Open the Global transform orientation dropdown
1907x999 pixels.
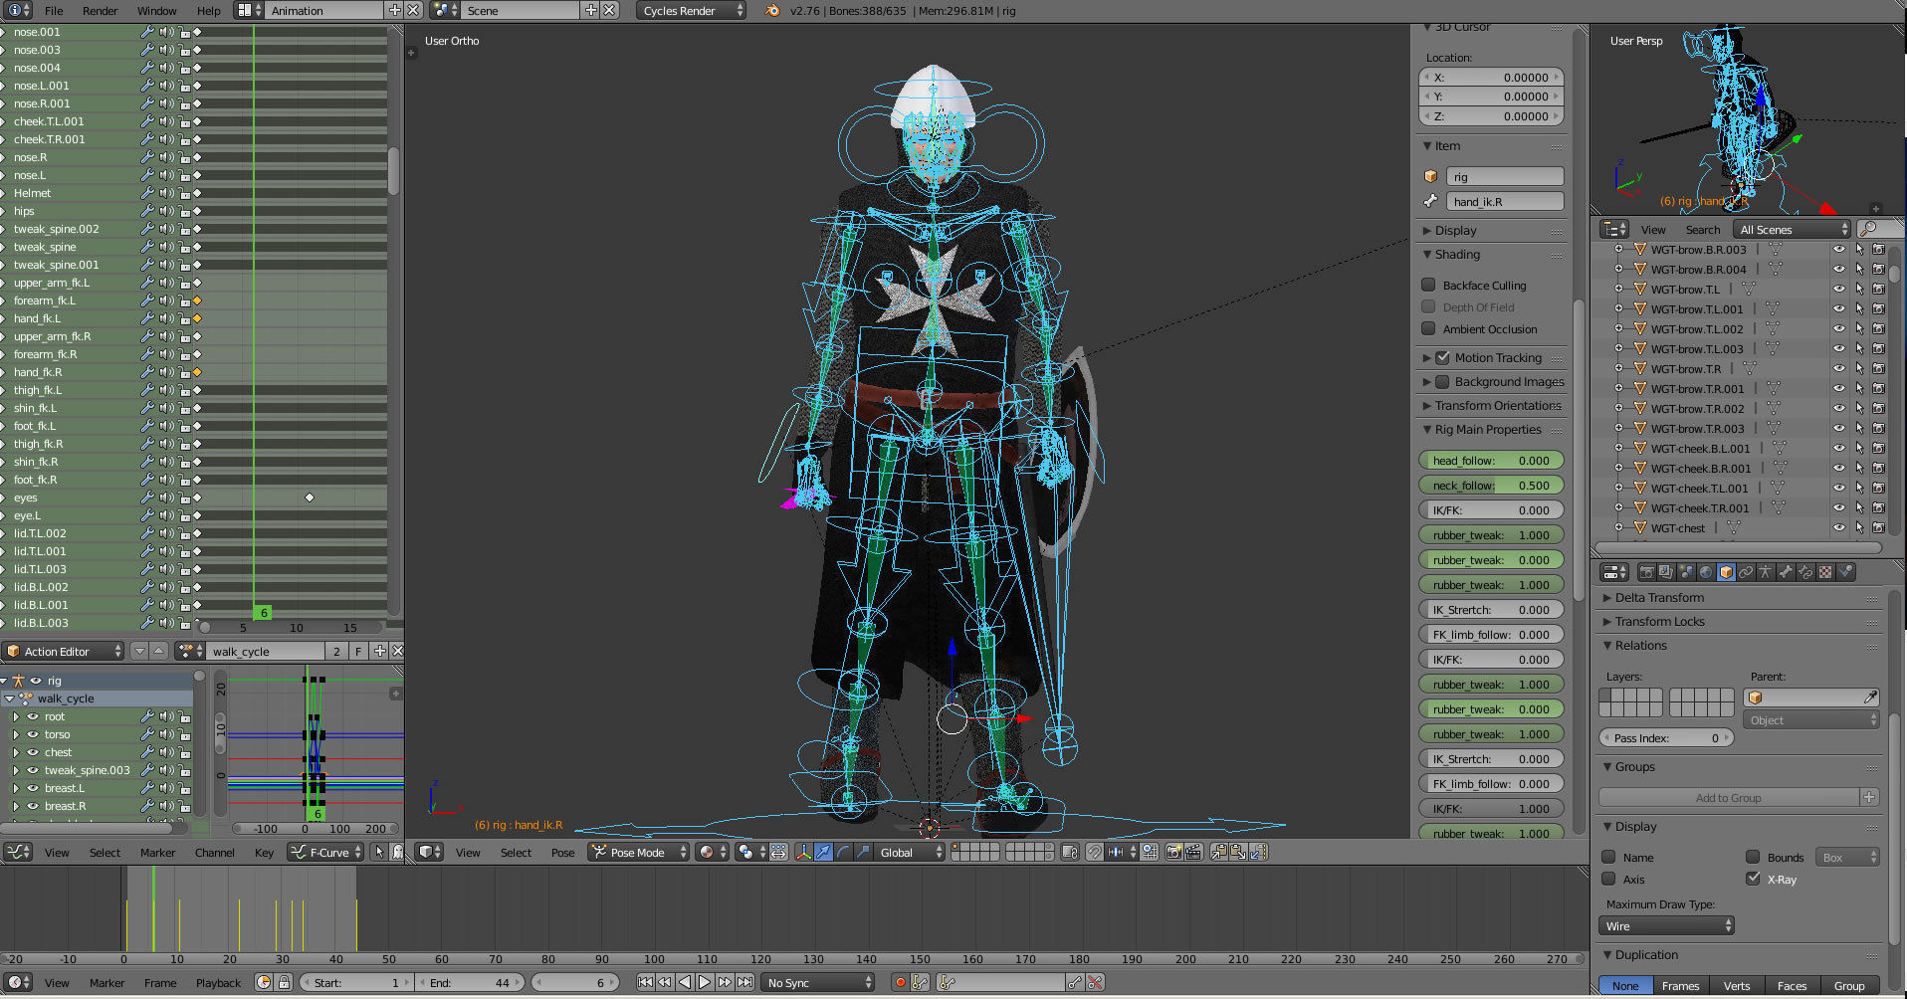pyautogui.click(x=909, y=853)
